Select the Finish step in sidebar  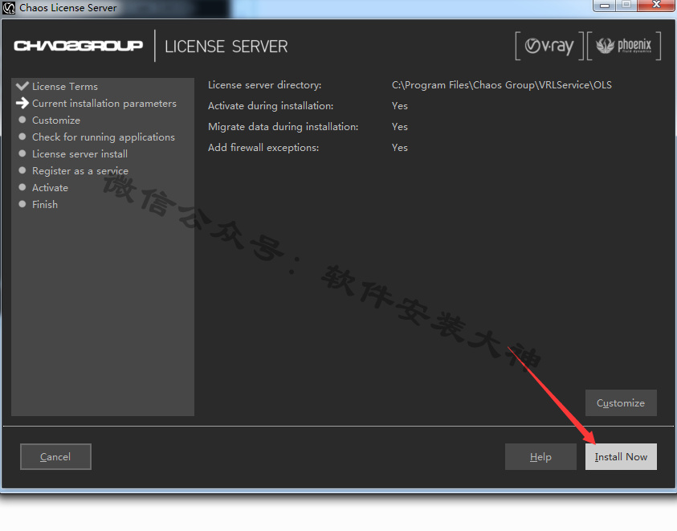pos(45,204)
